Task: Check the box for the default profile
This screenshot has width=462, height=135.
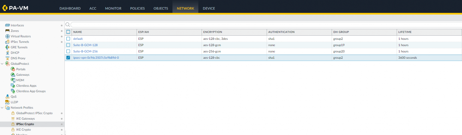Action: 68,39
